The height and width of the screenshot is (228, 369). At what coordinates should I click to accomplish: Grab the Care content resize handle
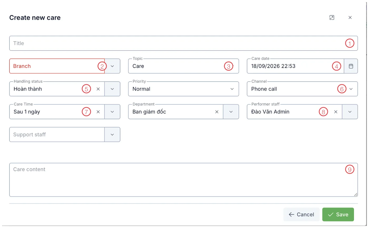point(356,195)
